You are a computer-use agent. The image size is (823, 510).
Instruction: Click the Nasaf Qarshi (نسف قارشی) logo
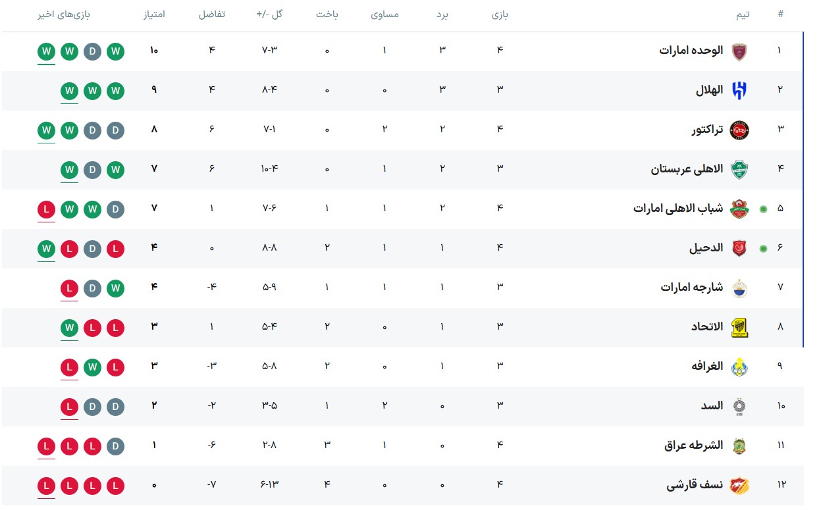[740, 485]
